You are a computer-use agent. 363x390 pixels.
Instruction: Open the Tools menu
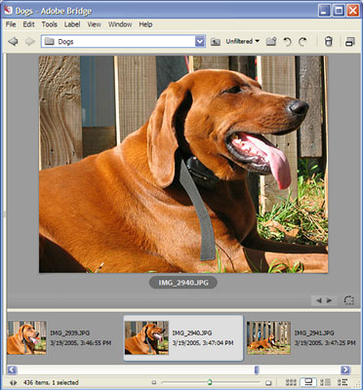49,24
